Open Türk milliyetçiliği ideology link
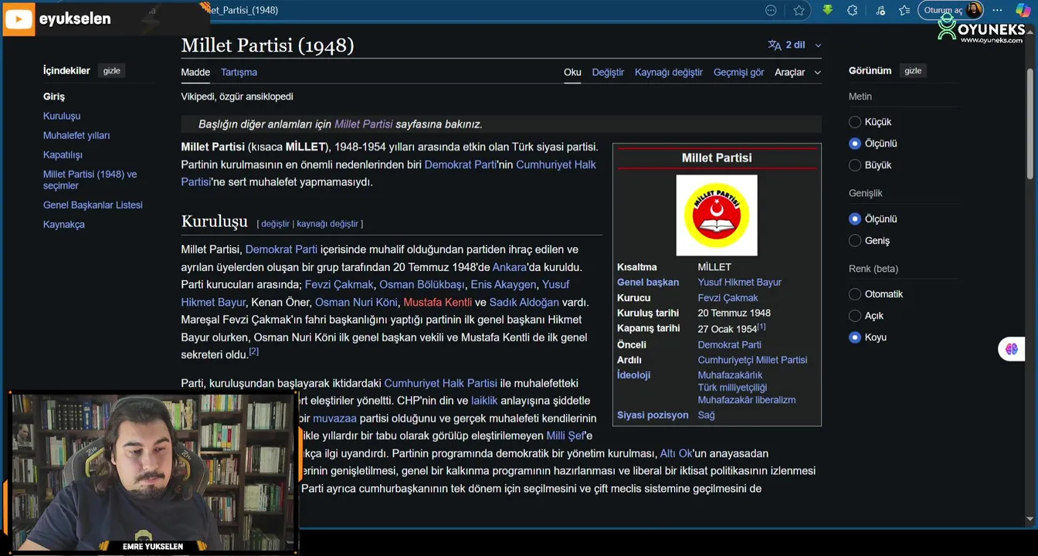Image resolution: width=1038 pixels, height=556 pixels. 732,388
